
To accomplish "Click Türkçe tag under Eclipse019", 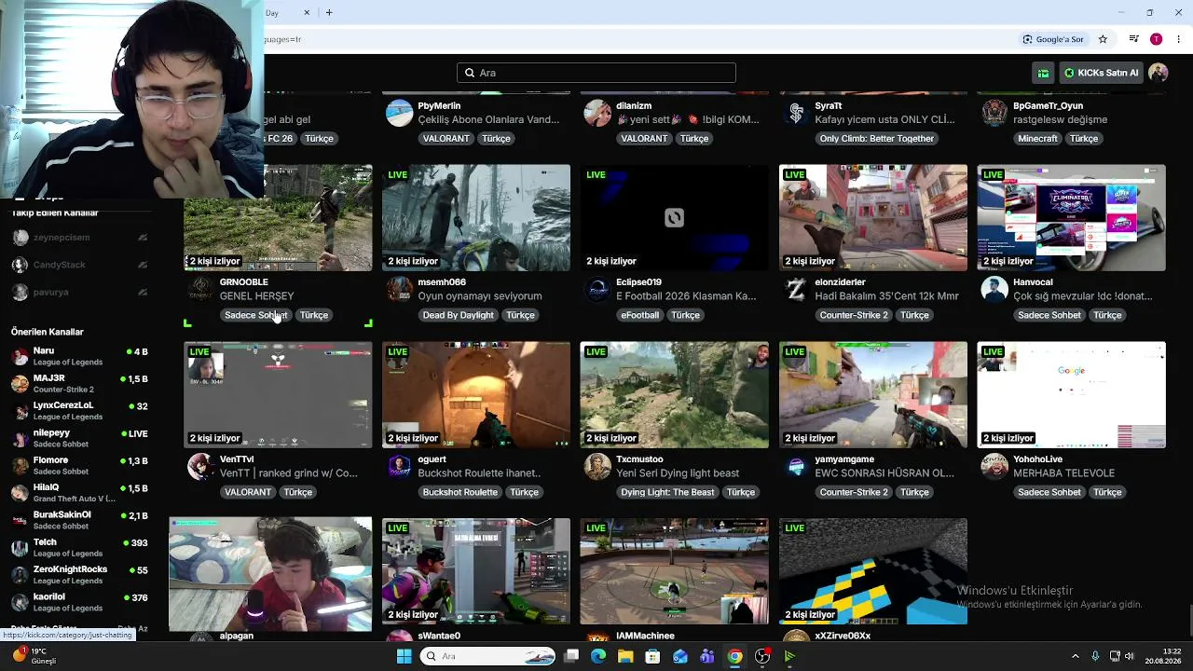I will coord(685,315).
